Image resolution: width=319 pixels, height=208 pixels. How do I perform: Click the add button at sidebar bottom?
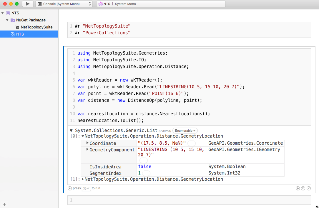pyautogui.click(x=4, y=204)
